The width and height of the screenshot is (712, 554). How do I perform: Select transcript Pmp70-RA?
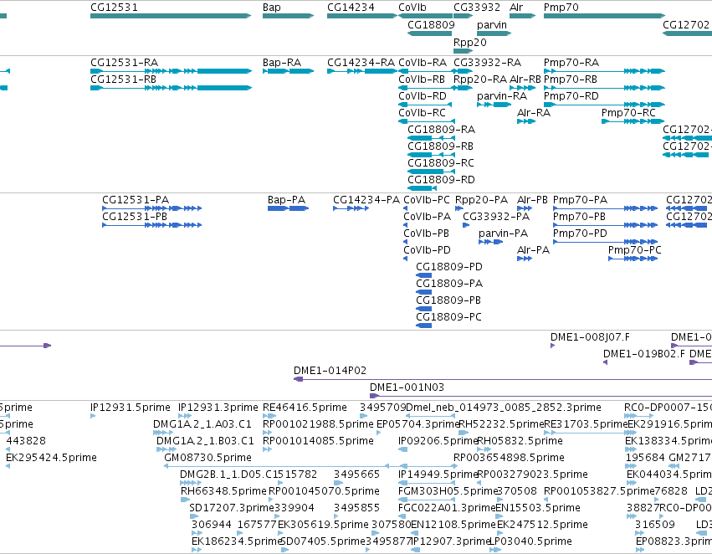point(604,71)
